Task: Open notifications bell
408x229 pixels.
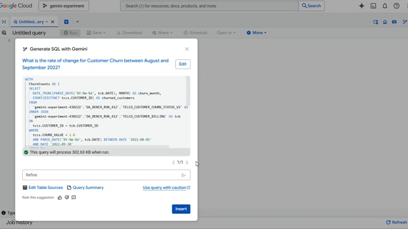Action: tap(384, 6)
